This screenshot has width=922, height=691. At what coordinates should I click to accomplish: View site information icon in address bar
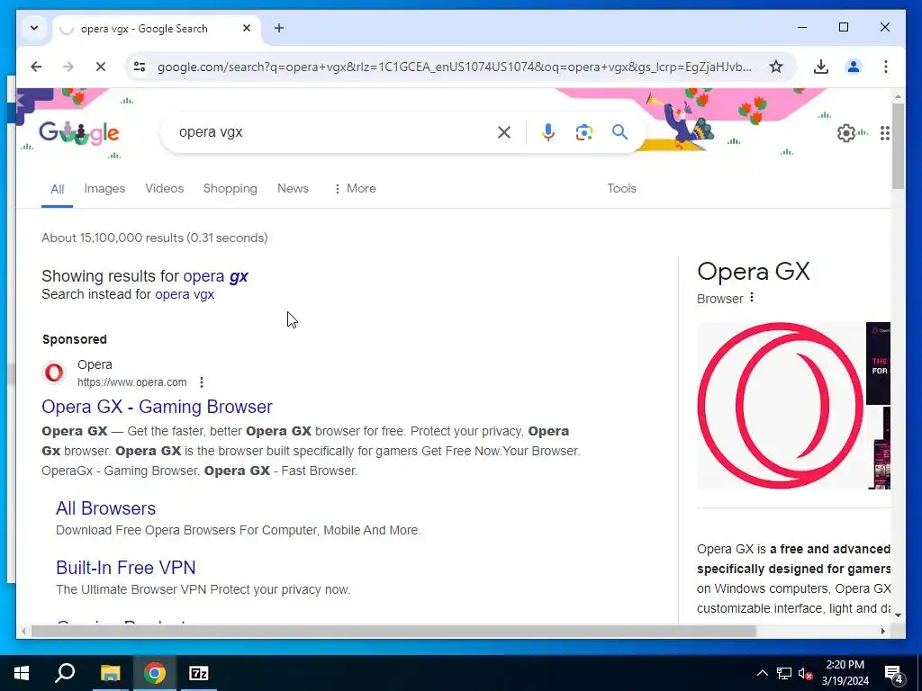coord(140,67)
